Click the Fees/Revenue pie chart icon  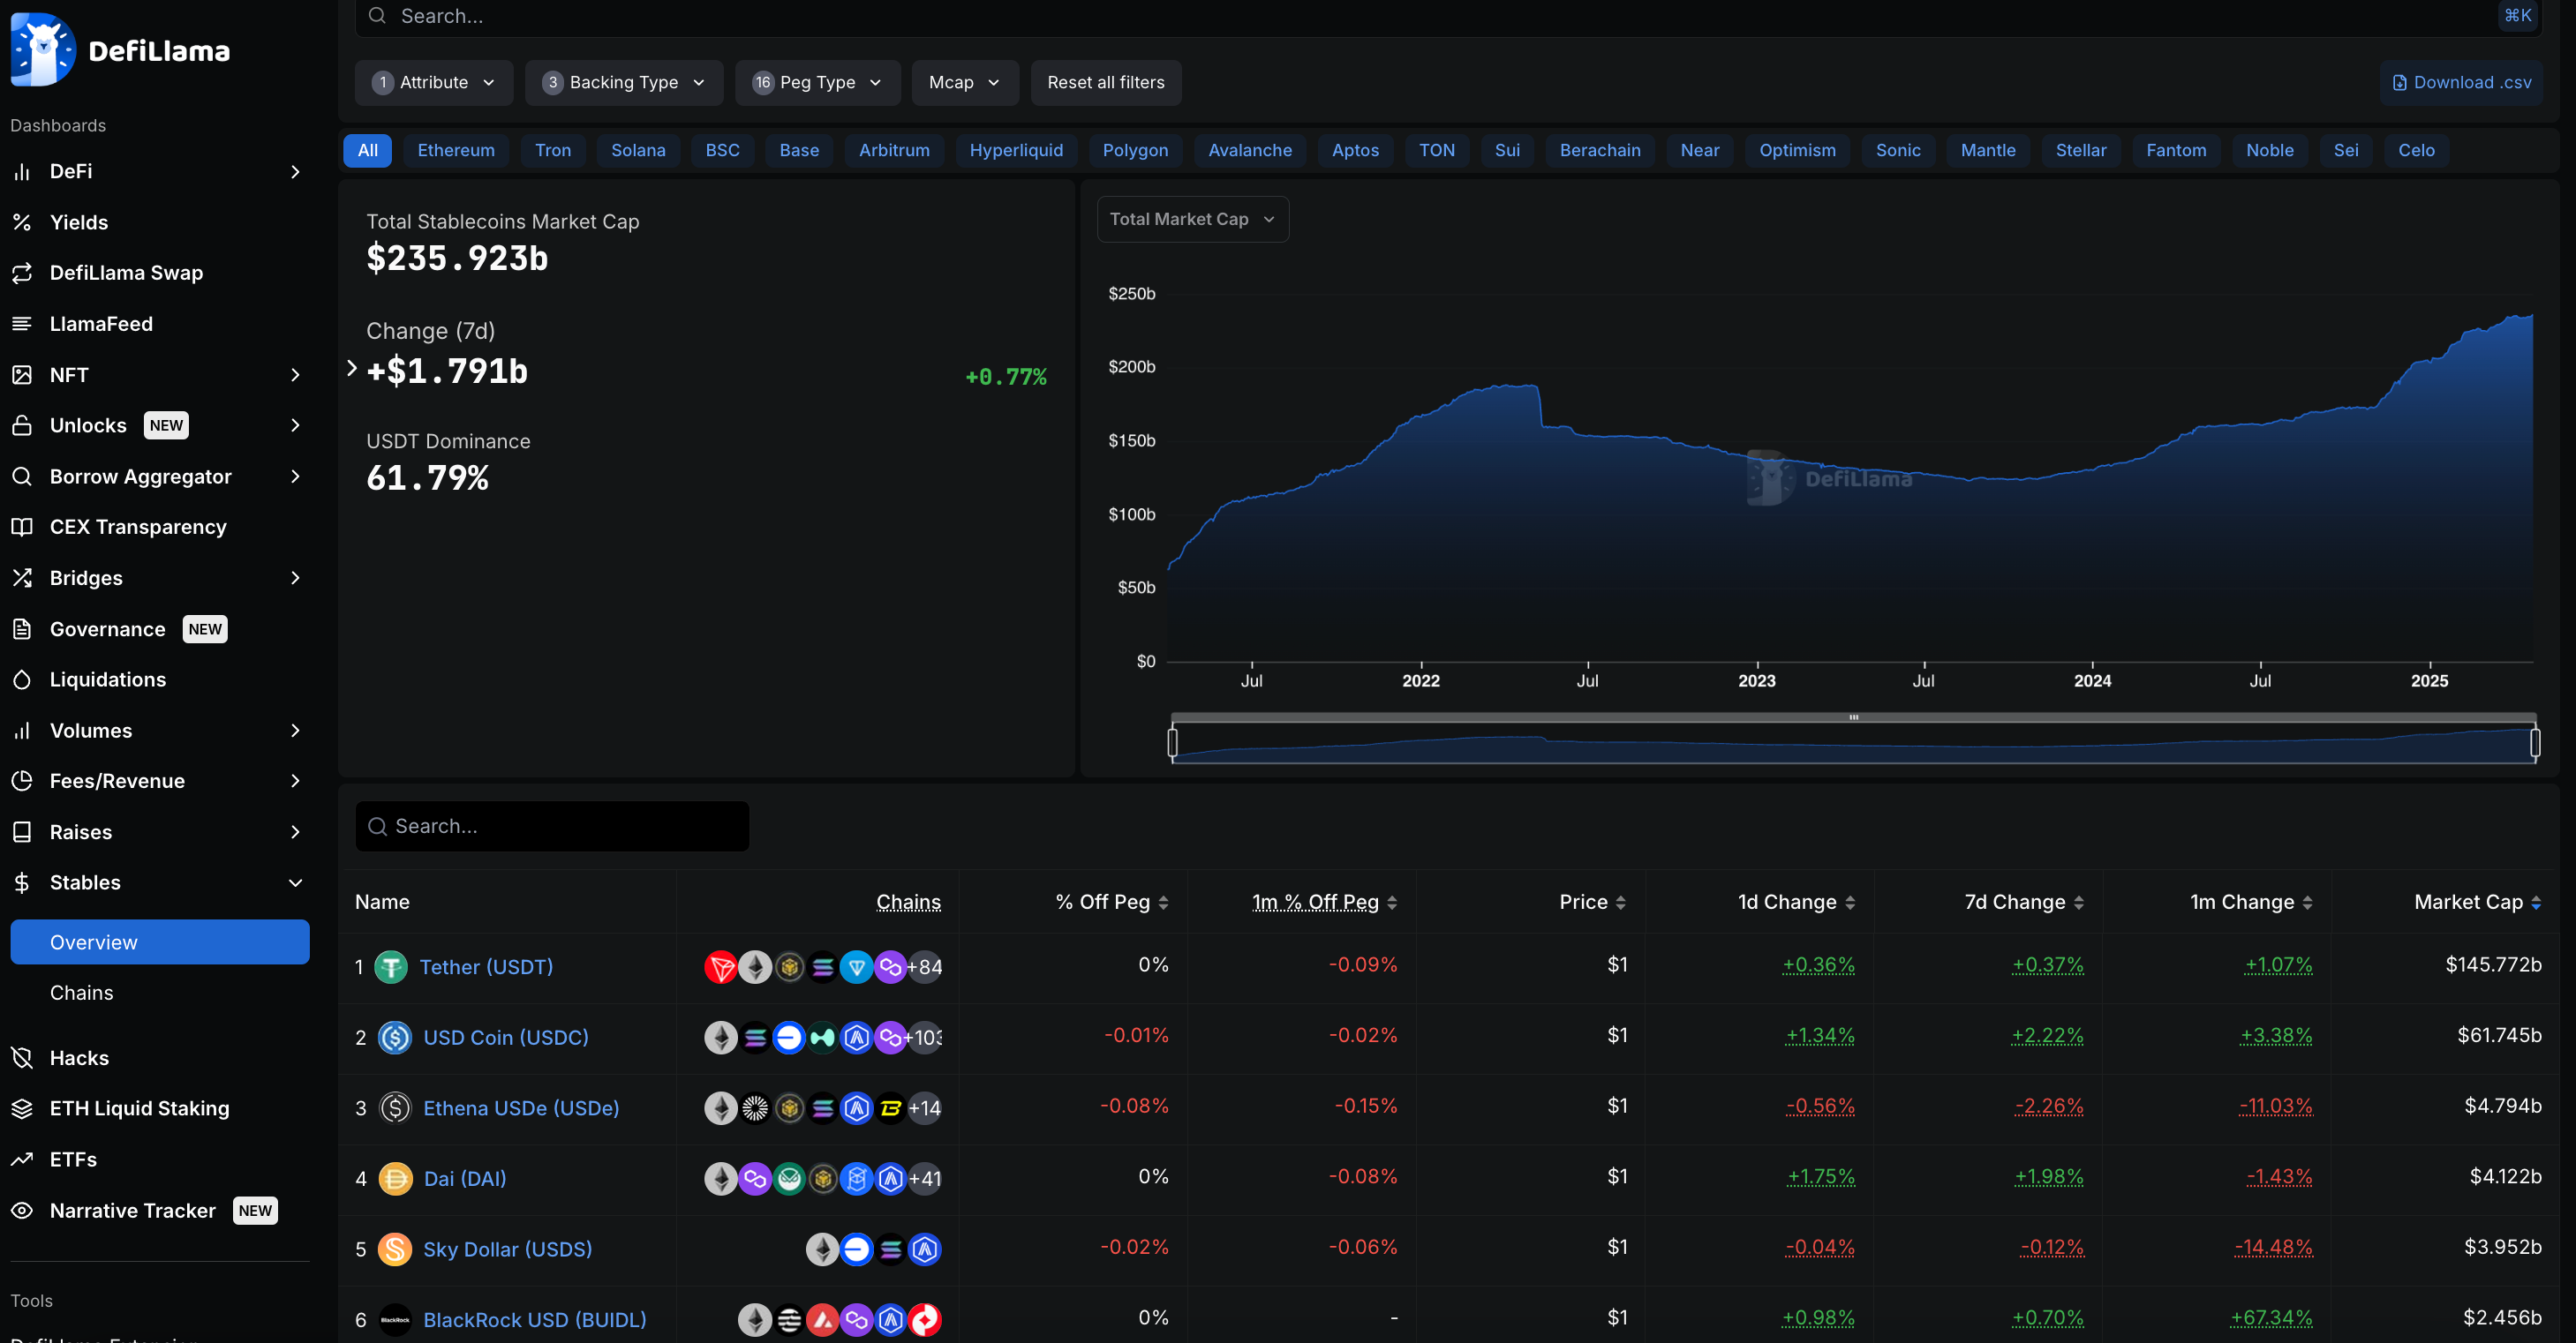[22, 780]
